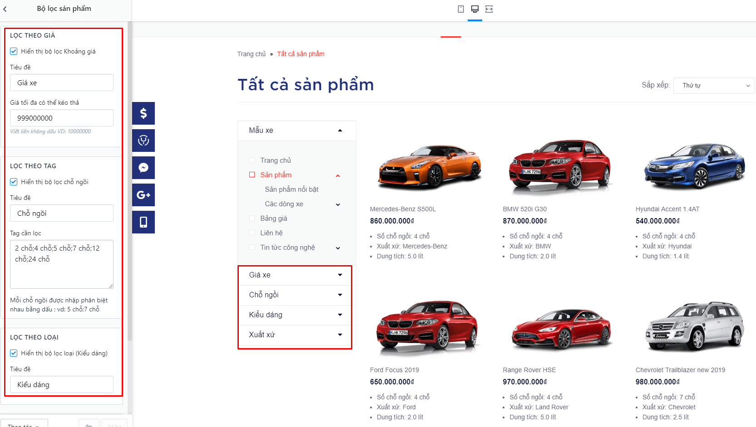Check the Trang chủ filter checkbox
Viewport: 756px width, 427px height.
(252, 160)
